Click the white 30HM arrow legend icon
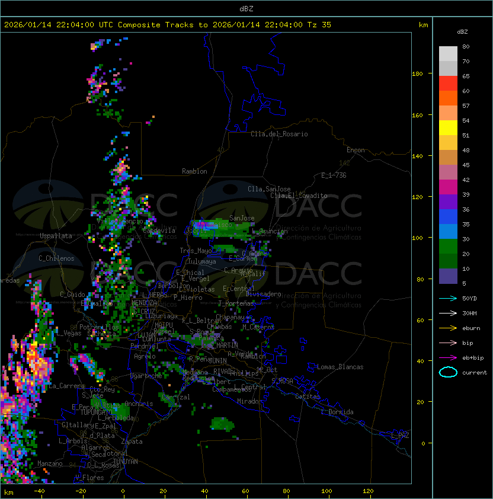 pyautogui.click(x=448, y=313)
